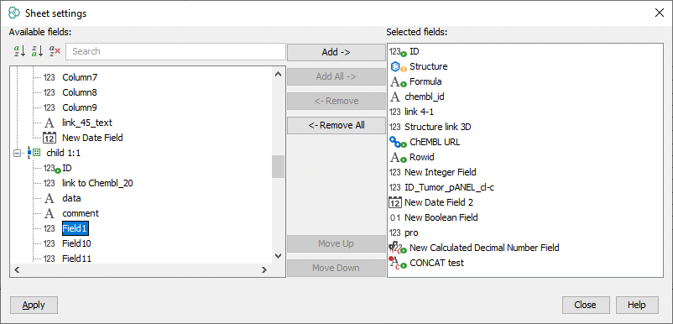Select ChEMBL URL in Selected fields
This screenshot has height=324, width=673.
[435, 142]
